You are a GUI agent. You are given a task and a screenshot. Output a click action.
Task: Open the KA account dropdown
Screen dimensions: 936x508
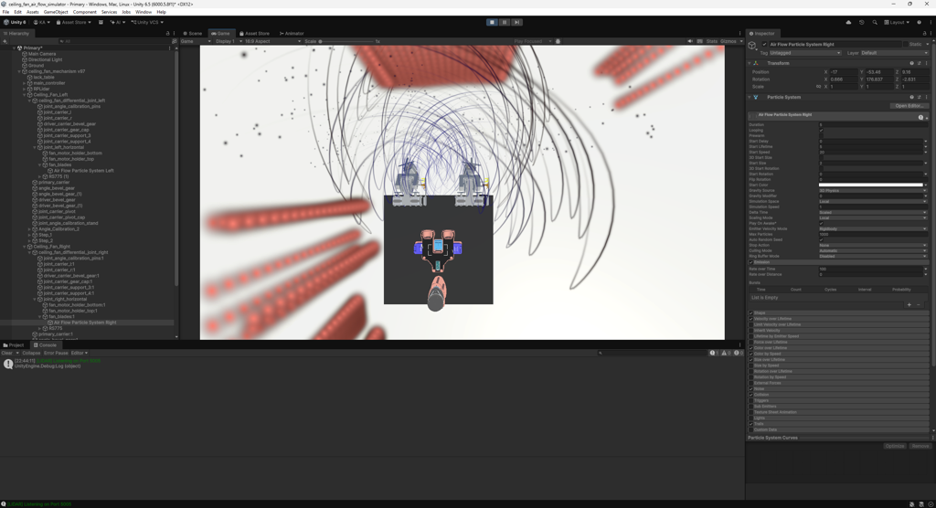point(42,22)
